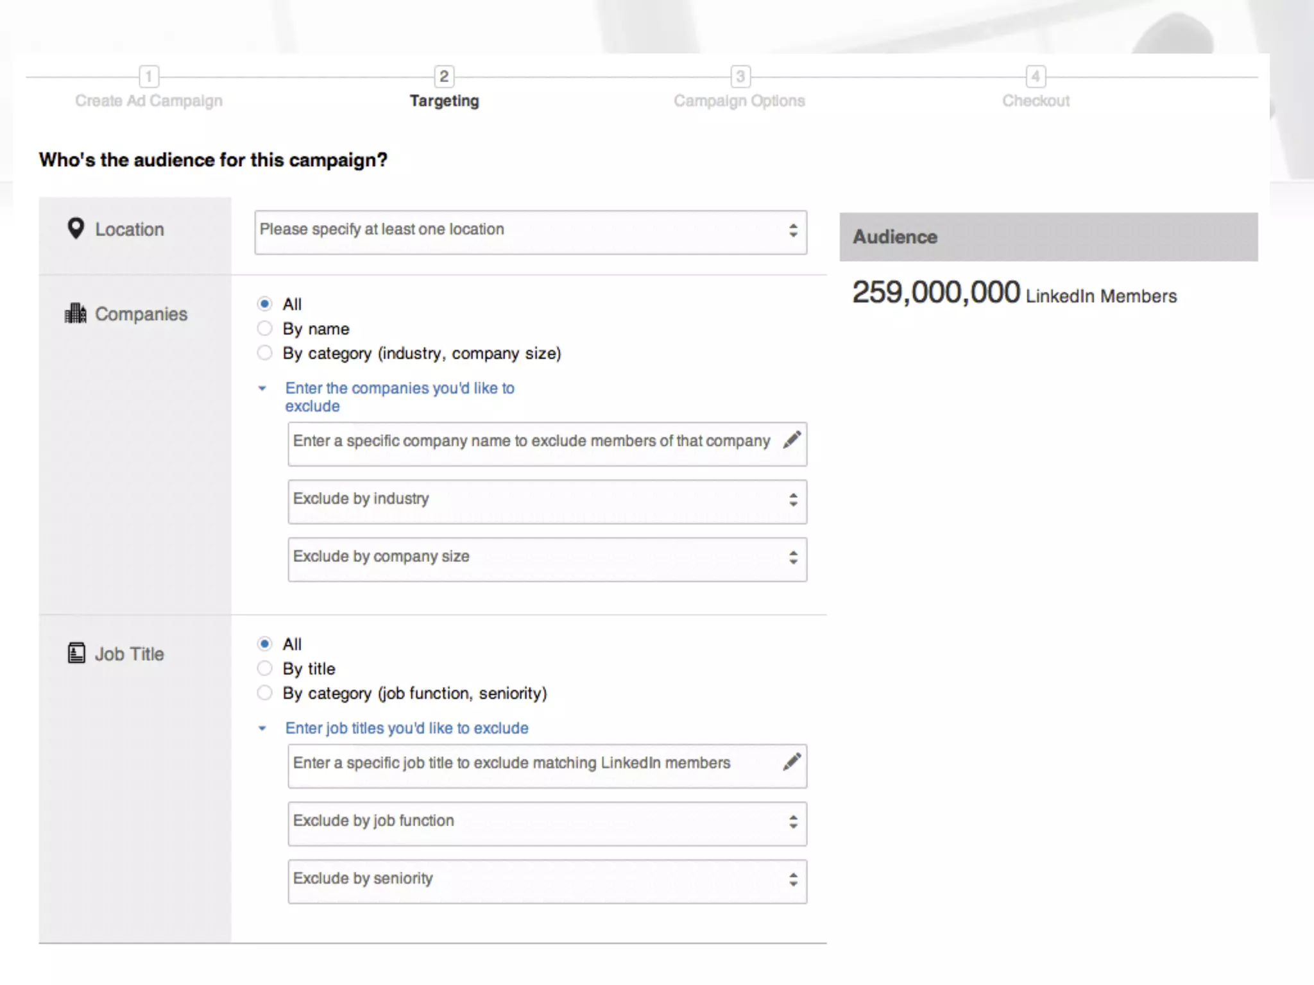Click 'Enter the companies you'd like to exclude' link
1314x985 pixels.
[x=400, y=397]
